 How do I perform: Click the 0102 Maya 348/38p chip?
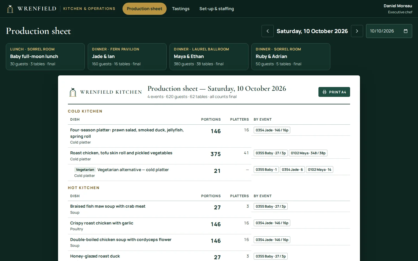click(308, 153)
